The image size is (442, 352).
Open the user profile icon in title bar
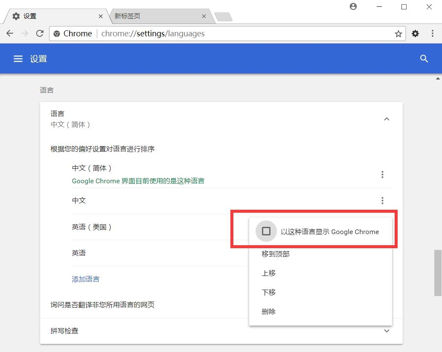(353, 7)
